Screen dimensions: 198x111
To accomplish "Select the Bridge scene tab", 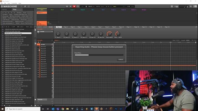I will [144, 10].
